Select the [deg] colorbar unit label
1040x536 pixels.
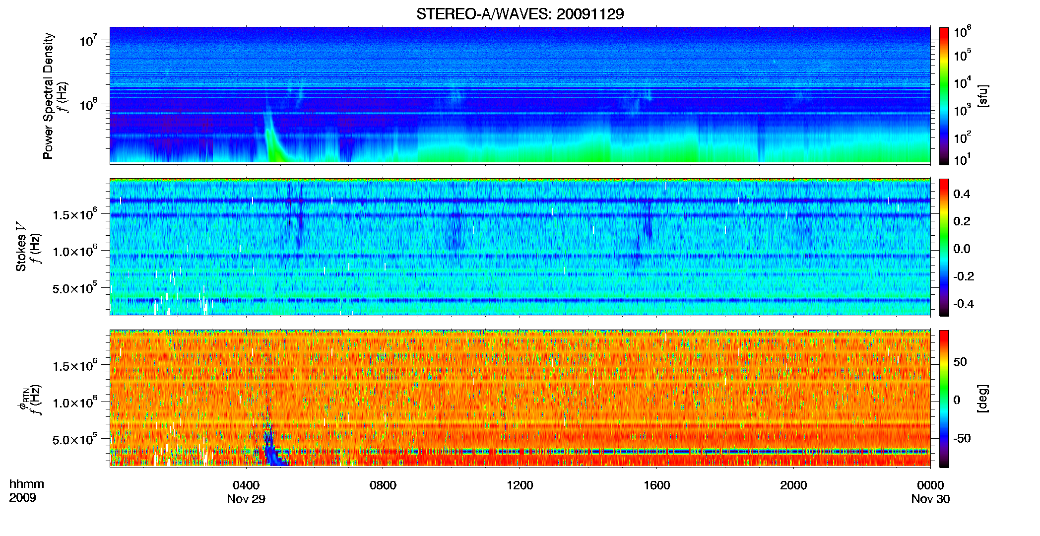coord(983,399)
